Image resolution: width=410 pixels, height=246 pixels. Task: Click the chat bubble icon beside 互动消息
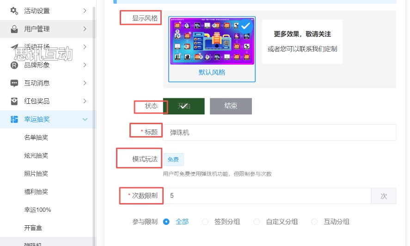click(x=14, y=83)
